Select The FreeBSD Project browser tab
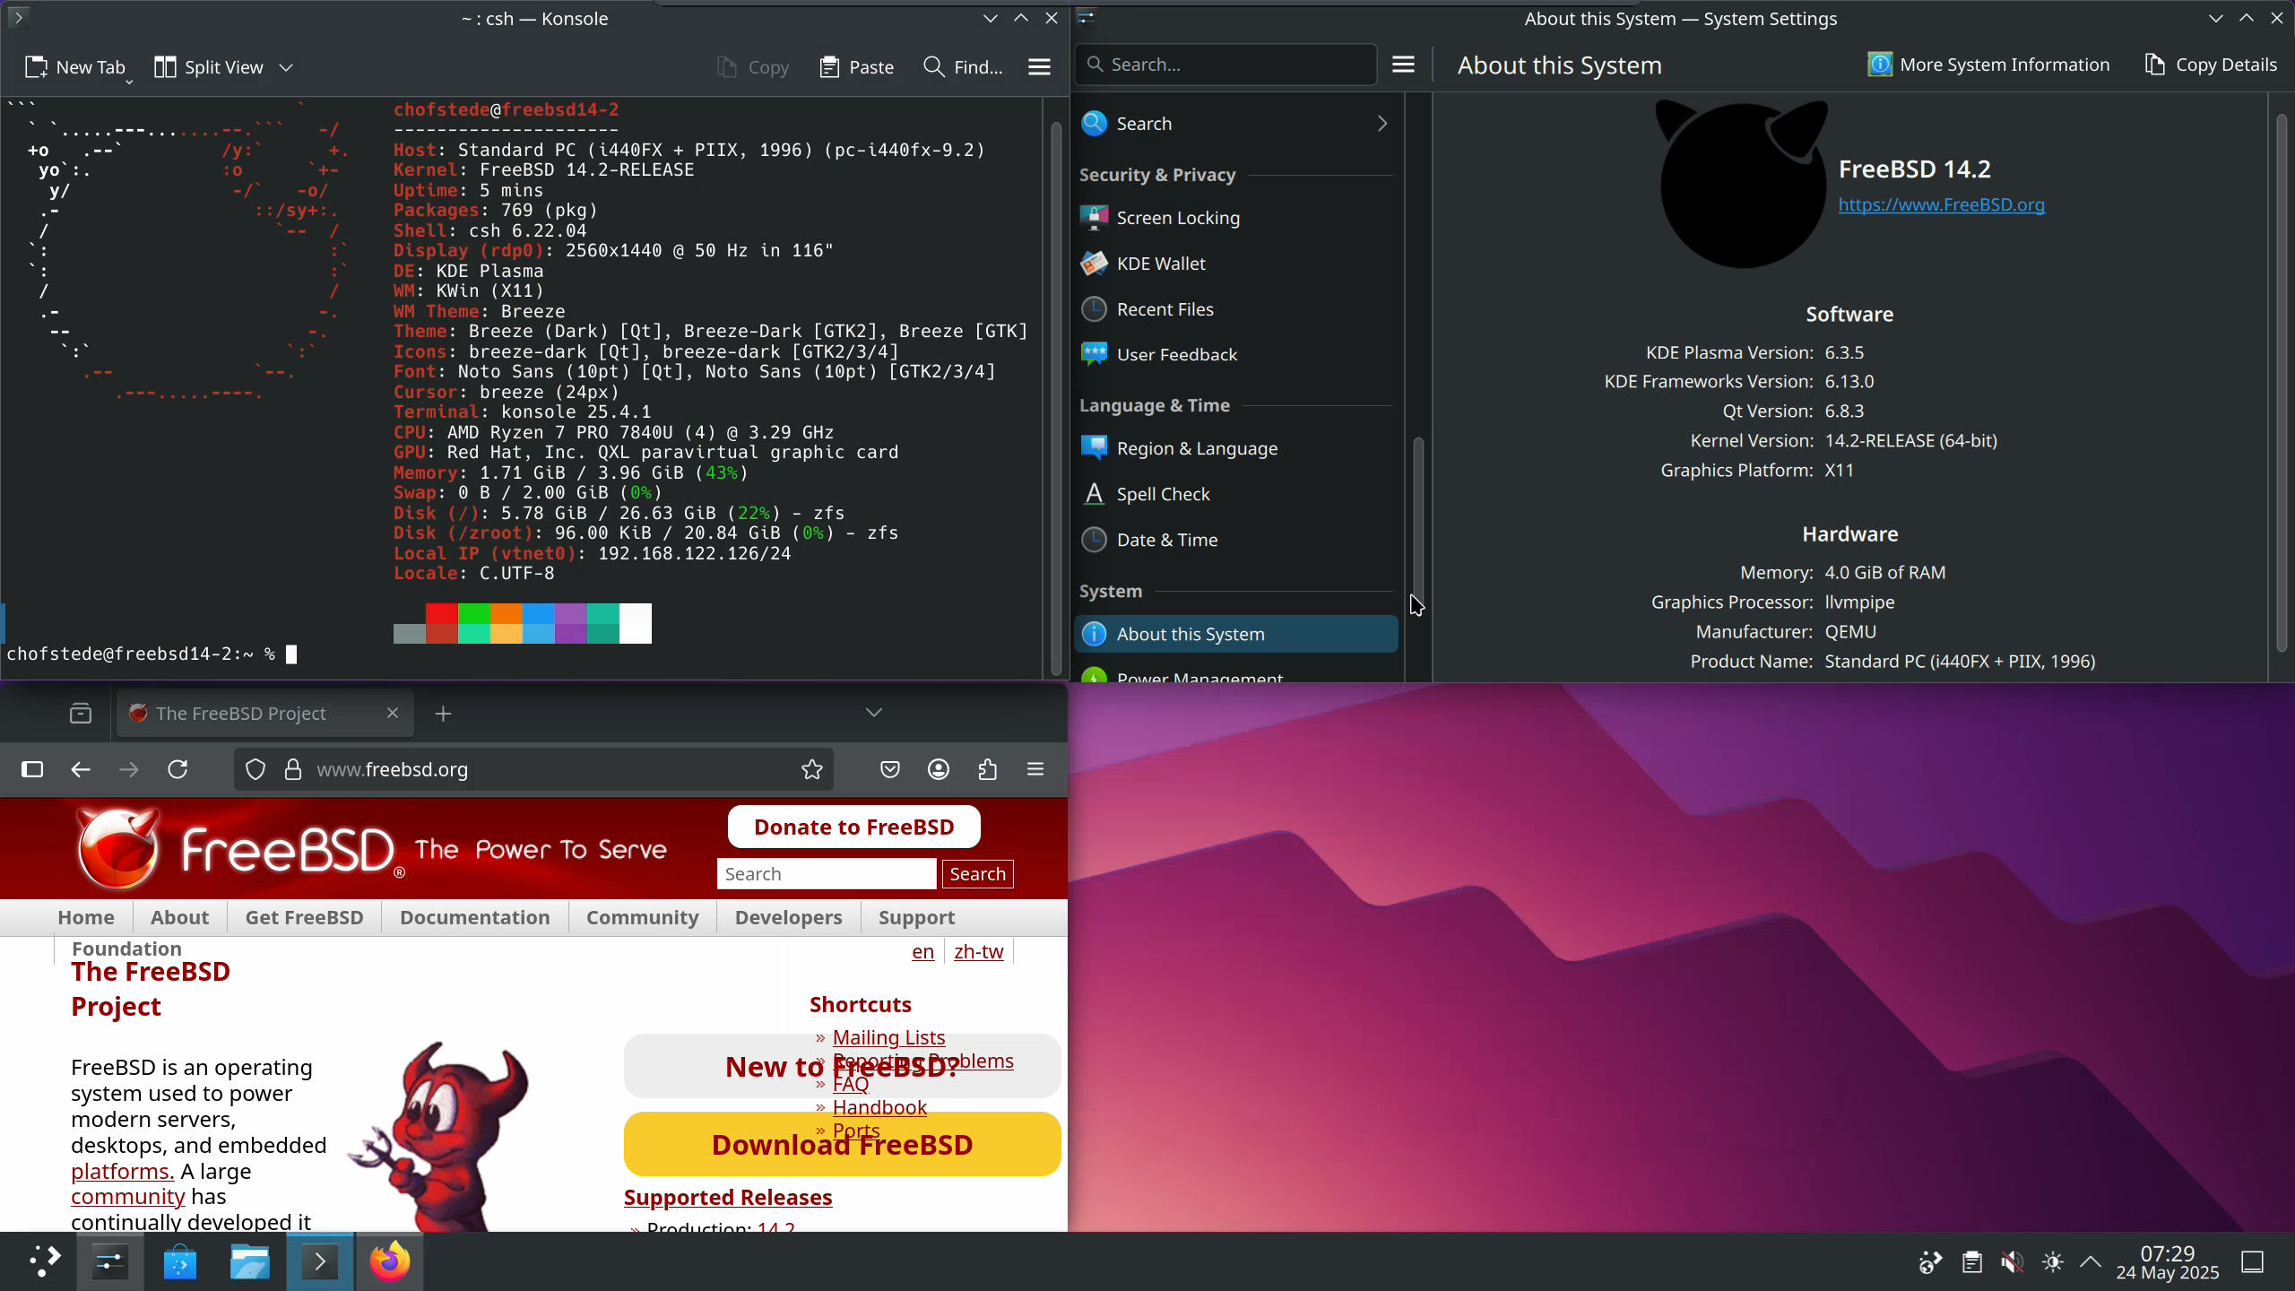 242,714
